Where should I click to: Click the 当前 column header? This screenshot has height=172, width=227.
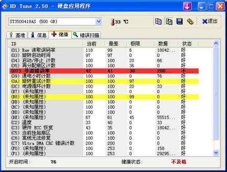click(x=94, y=44)
